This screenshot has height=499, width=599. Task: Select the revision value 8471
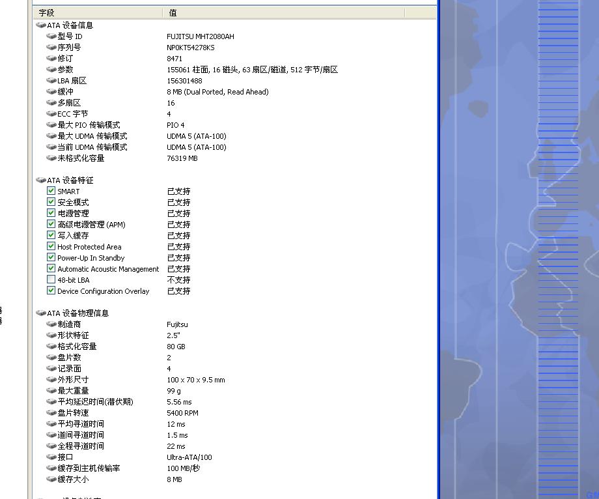click(x=174, y=59)
